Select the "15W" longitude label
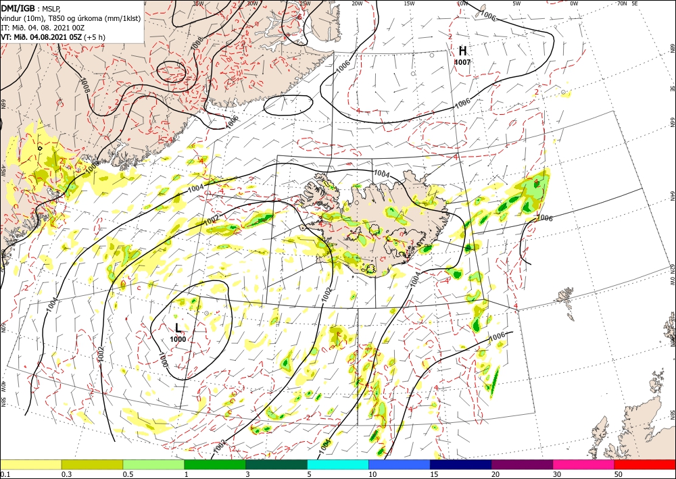 (x=410, y=3)
